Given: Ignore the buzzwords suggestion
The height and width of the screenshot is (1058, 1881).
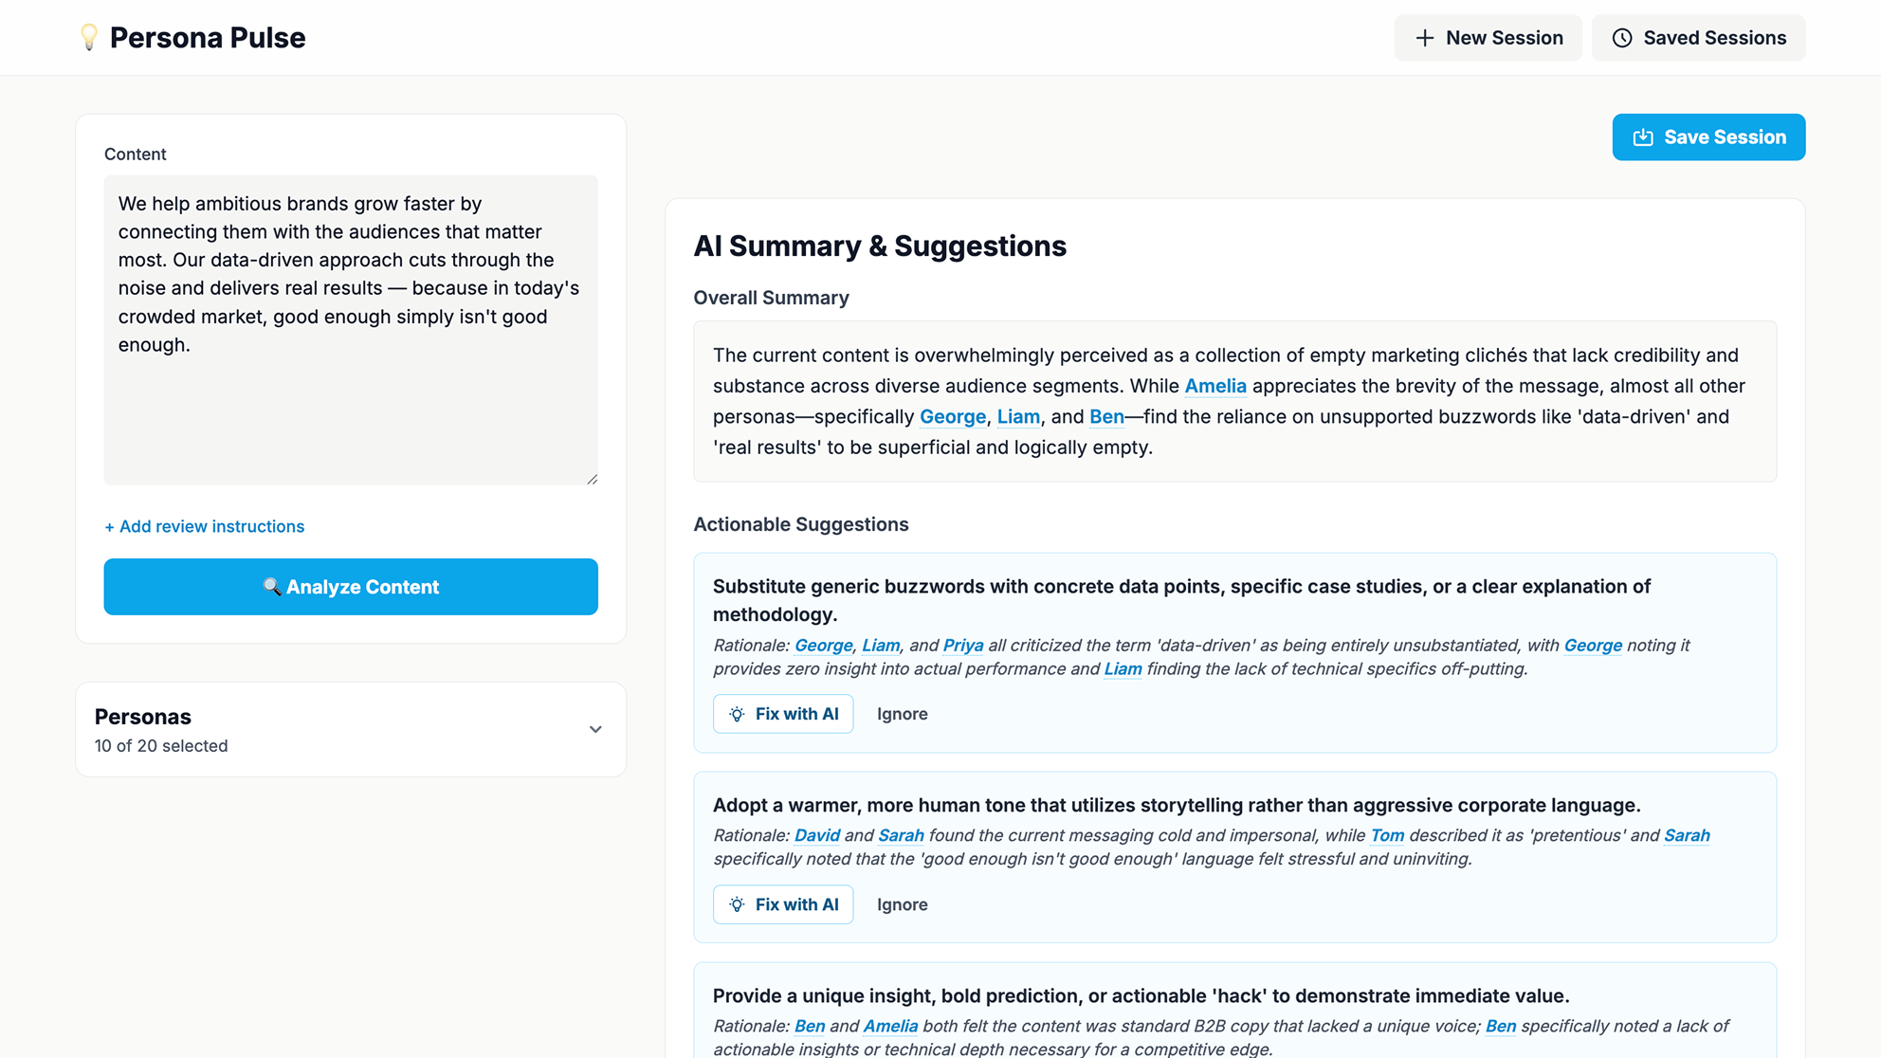Looking at the screenshot, I should click(x=902, y=714).
